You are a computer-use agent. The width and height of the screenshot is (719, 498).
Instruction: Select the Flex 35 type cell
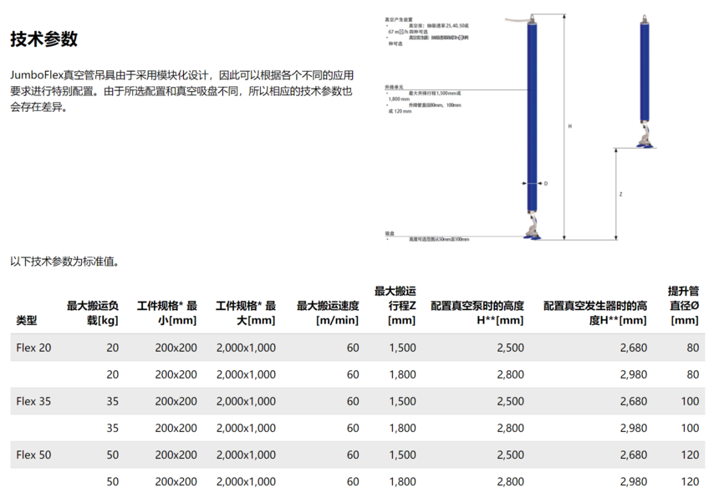coord(33,401)
